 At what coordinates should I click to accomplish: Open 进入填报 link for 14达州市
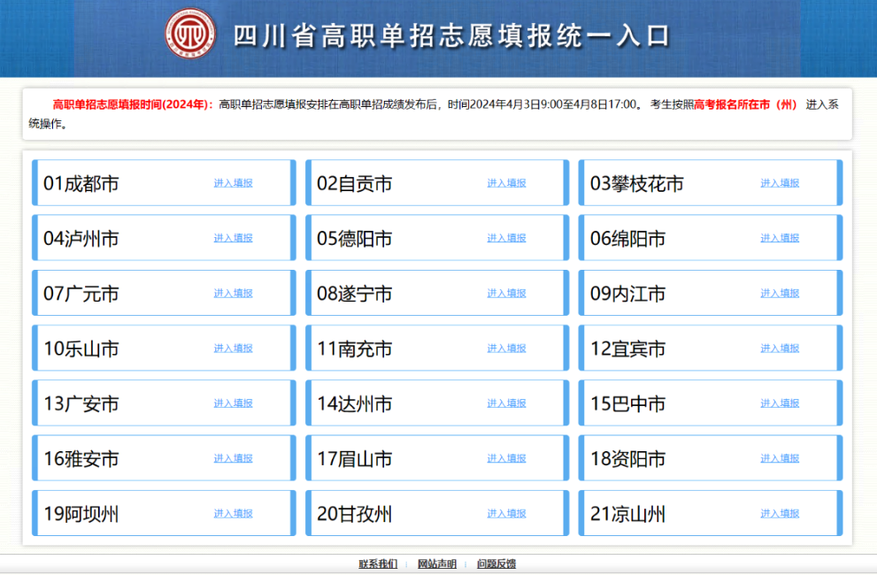click(506, 402)
